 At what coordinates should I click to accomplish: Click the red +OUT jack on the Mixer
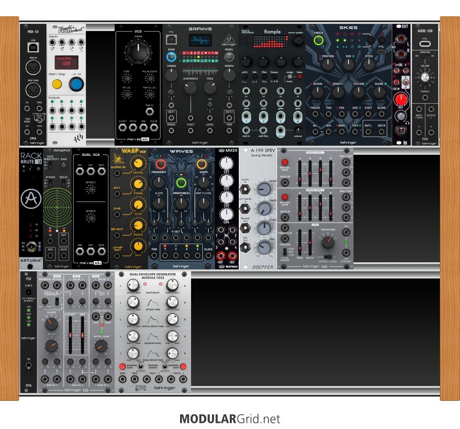click(220, 255)
